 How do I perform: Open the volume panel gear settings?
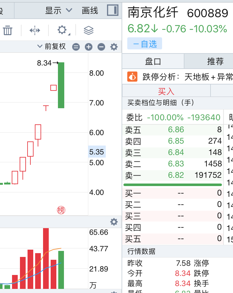click(x=114, y=222)
